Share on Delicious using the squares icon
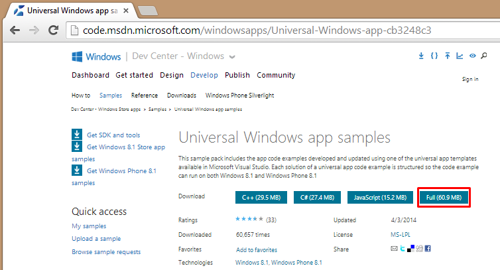500x270 pixels. point(411,248)
